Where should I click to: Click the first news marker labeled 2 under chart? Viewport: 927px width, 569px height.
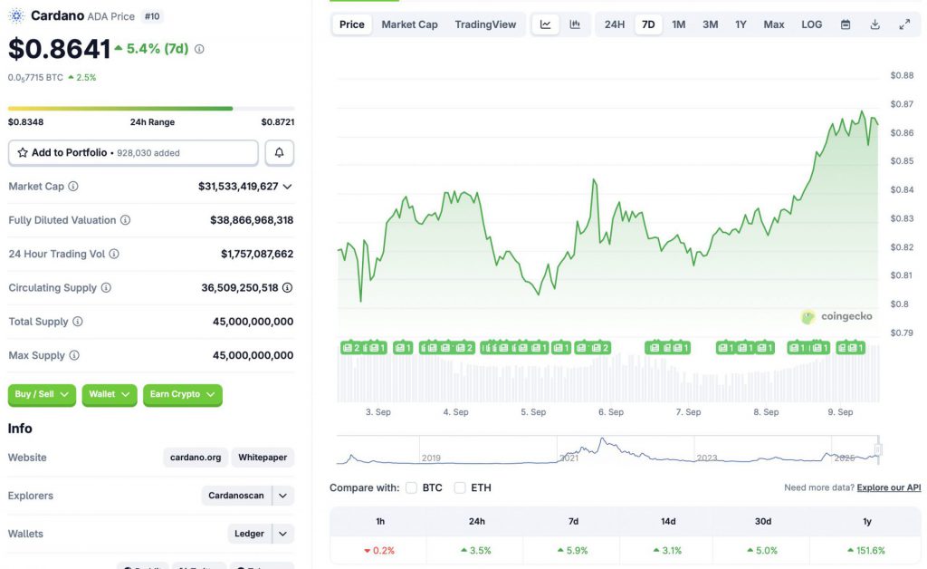tap(351, 348)
